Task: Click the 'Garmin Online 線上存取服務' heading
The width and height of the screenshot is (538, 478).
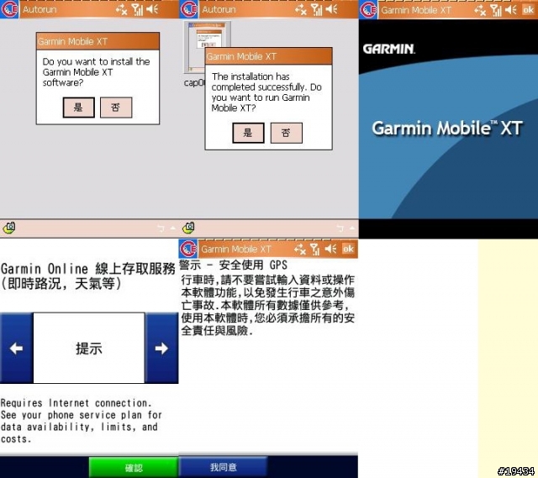Action: pos(88,269)
